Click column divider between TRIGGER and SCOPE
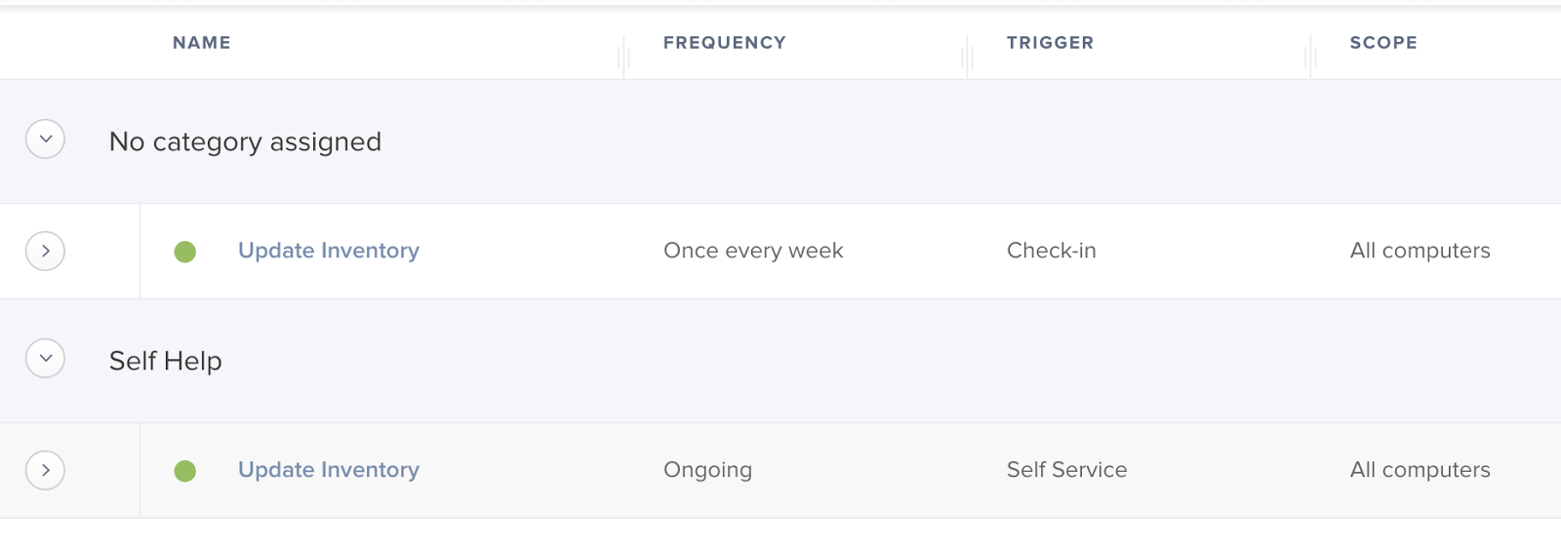This screenshot has width=1561, height=549. 1311,55
